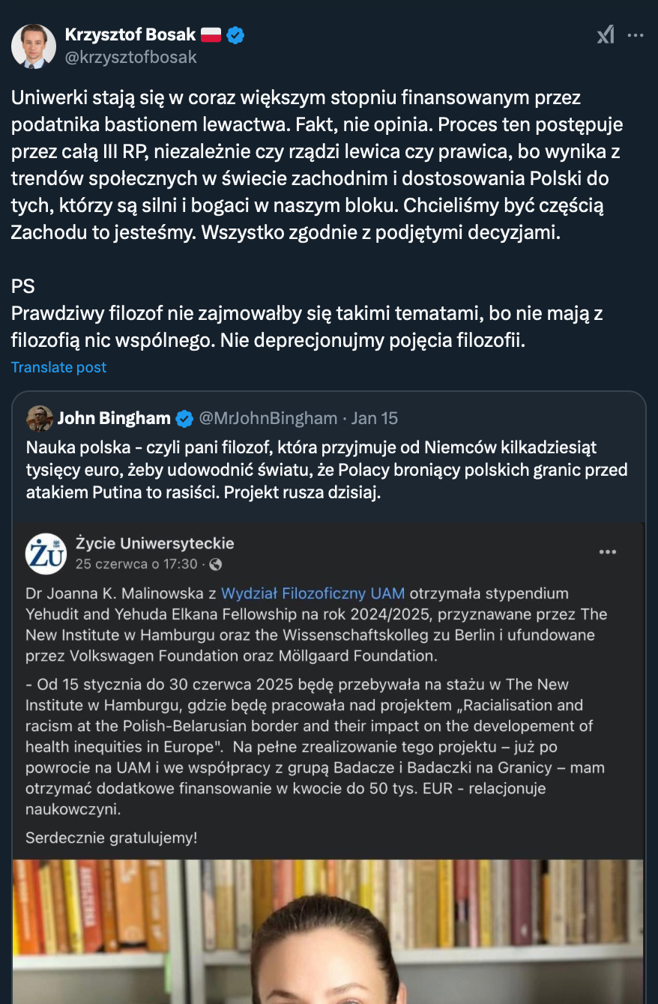Click the blue verified badge beside Krzysztof Bosak

tap(236, 34)
